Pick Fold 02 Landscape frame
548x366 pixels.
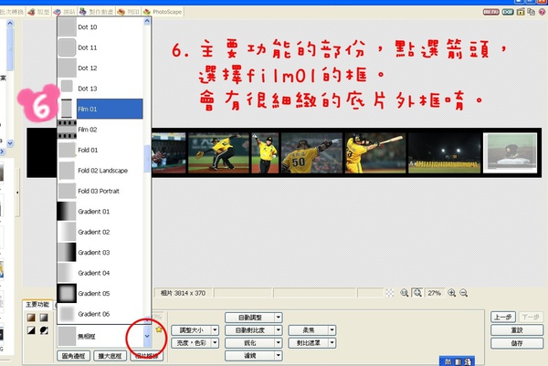click(x=100, y=171)
